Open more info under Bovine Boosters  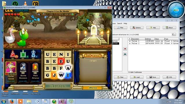(23, 81)
